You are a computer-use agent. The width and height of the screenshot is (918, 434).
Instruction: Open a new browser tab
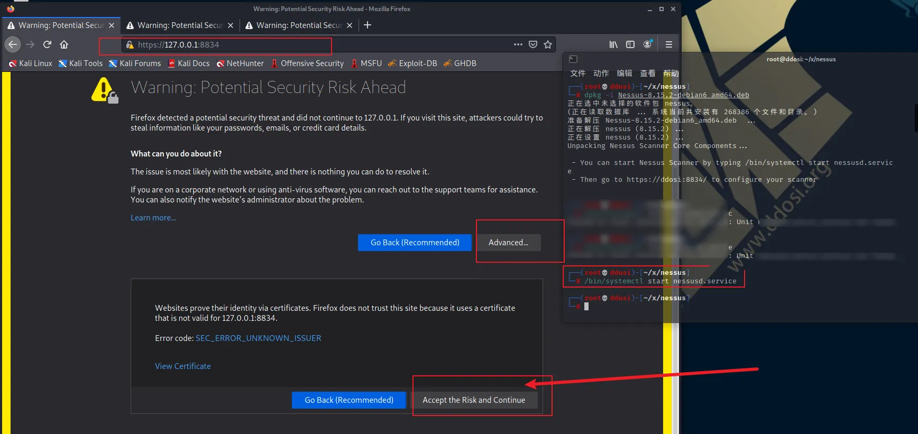pos(368,25)
